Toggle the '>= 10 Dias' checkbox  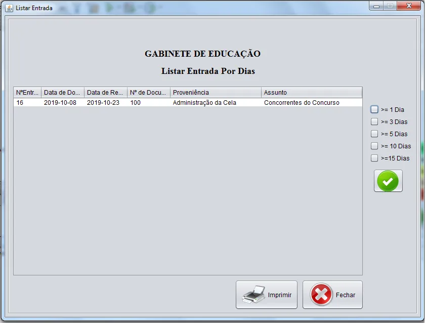click(374, 146)
